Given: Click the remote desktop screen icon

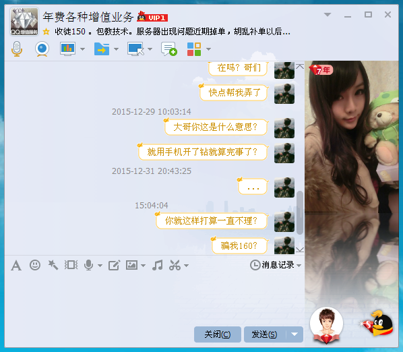Looking at the screenshot, I should [135, 49].
